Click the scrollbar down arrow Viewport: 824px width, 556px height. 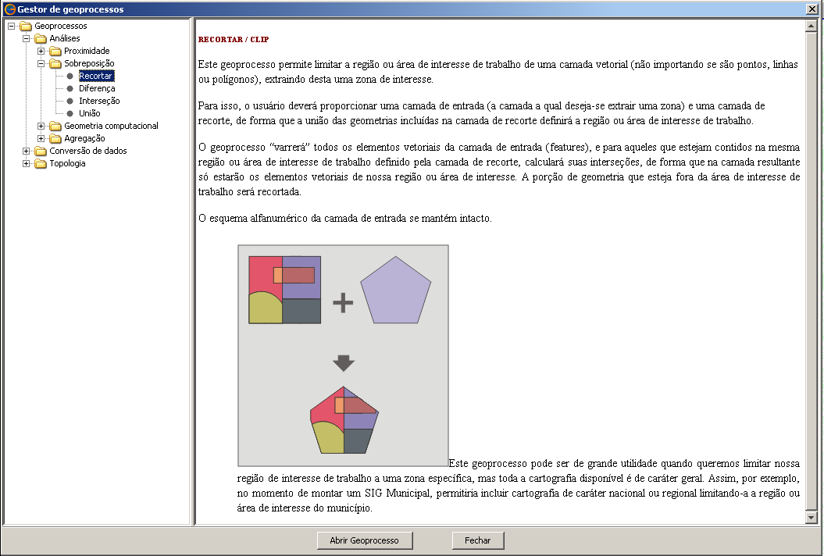812,515
